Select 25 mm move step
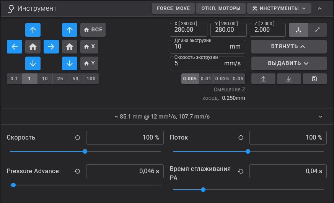The image size is (334, 203). point(60,79)
